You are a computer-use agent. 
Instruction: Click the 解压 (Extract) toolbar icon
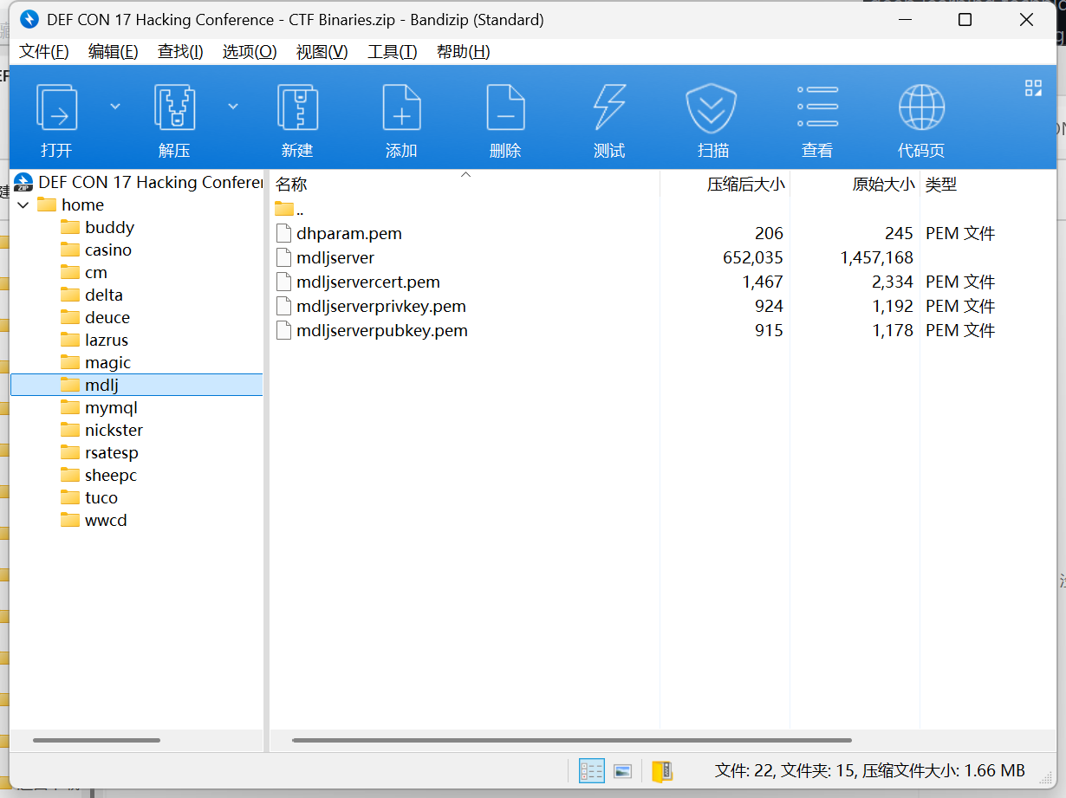coord(174,108)
